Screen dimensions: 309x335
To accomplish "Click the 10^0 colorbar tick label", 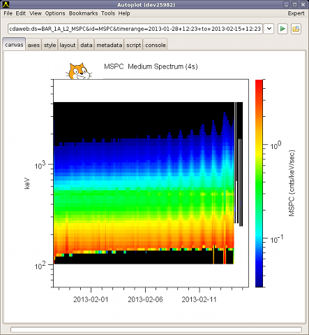I will click(276, 145).
